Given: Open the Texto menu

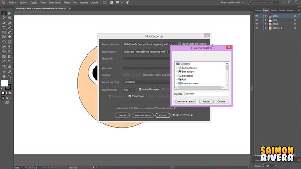Looking at the screenshot, I should pyautogui.click(x=43, y=3).
